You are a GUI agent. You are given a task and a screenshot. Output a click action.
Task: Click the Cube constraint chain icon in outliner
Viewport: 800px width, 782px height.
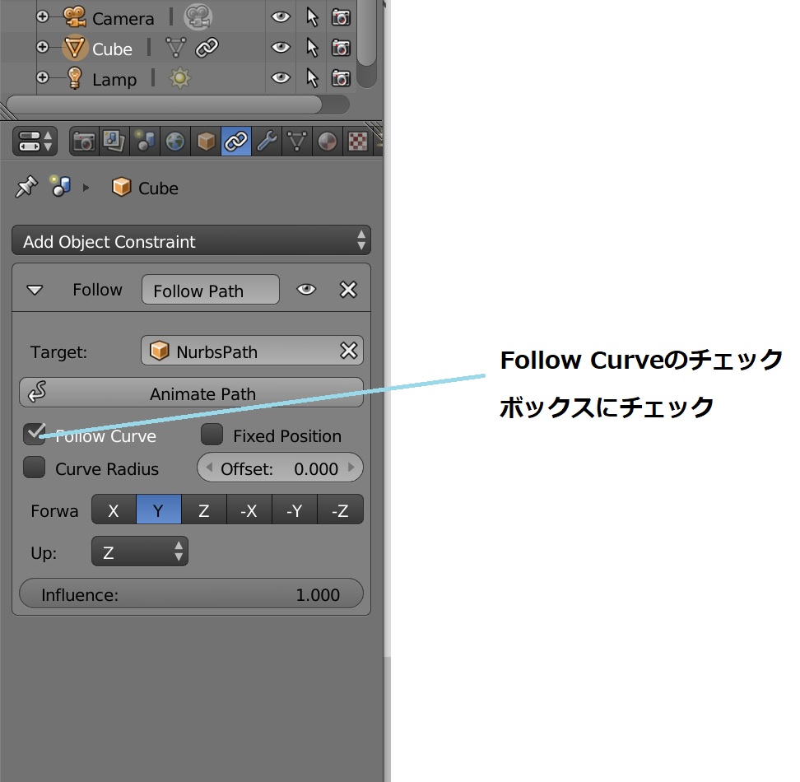click(207, 48)
